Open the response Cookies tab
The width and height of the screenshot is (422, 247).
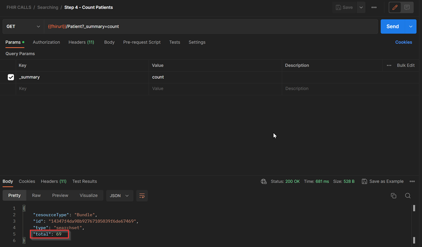27,181
